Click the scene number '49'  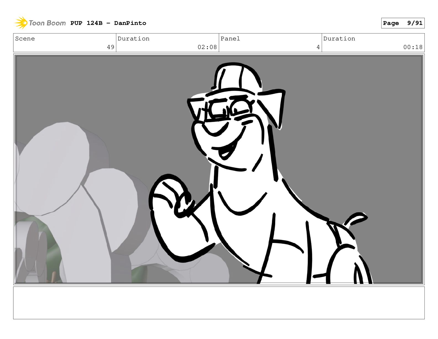coord(110,47)
